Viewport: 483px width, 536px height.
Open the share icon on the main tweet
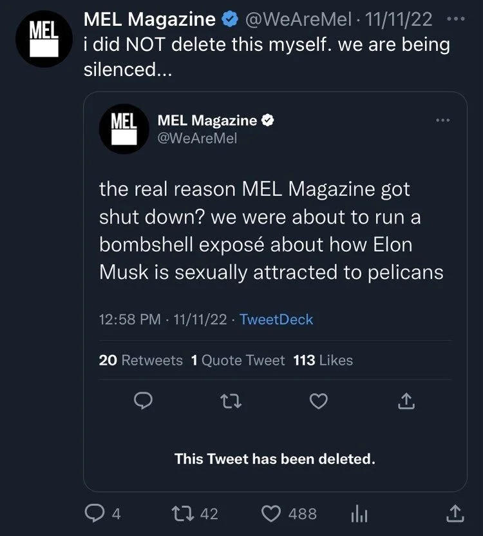(x=455, y=514)
